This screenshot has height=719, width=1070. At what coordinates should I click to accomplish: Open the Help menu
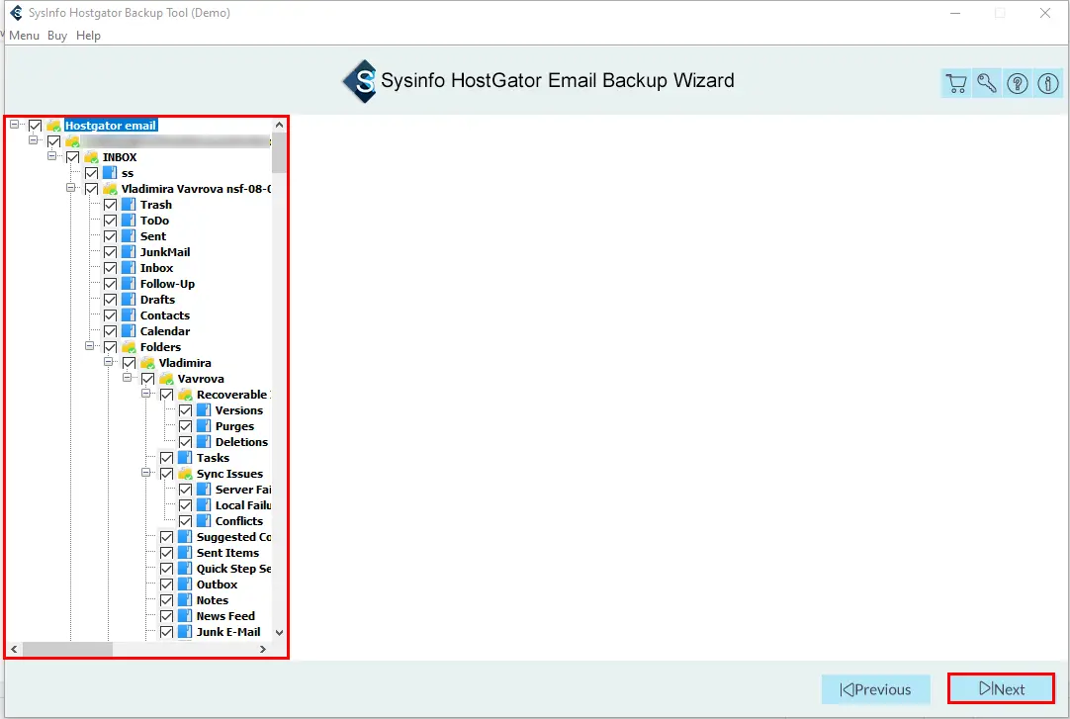pos(88,36)
